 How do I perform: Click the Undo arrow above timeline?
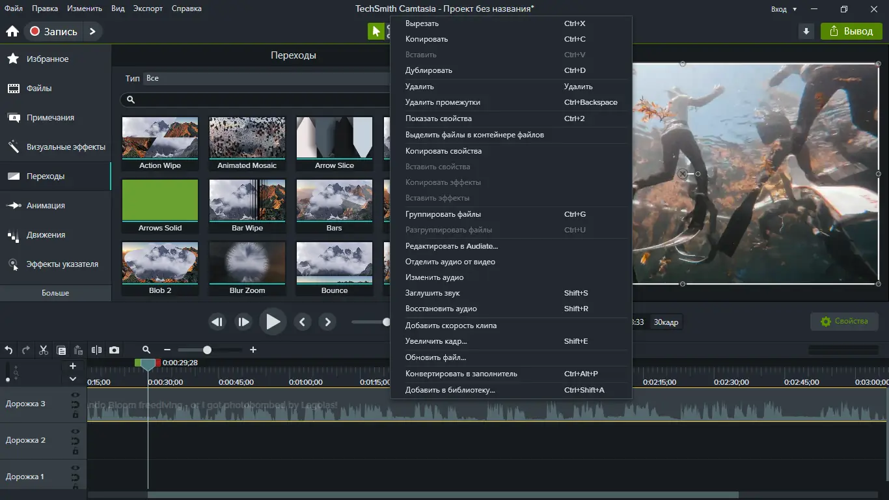(x=8, y=350)
